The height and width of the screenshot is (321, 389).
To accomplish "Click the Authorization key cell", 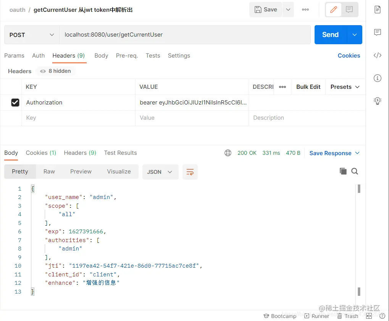I will [x=78, y=103].
